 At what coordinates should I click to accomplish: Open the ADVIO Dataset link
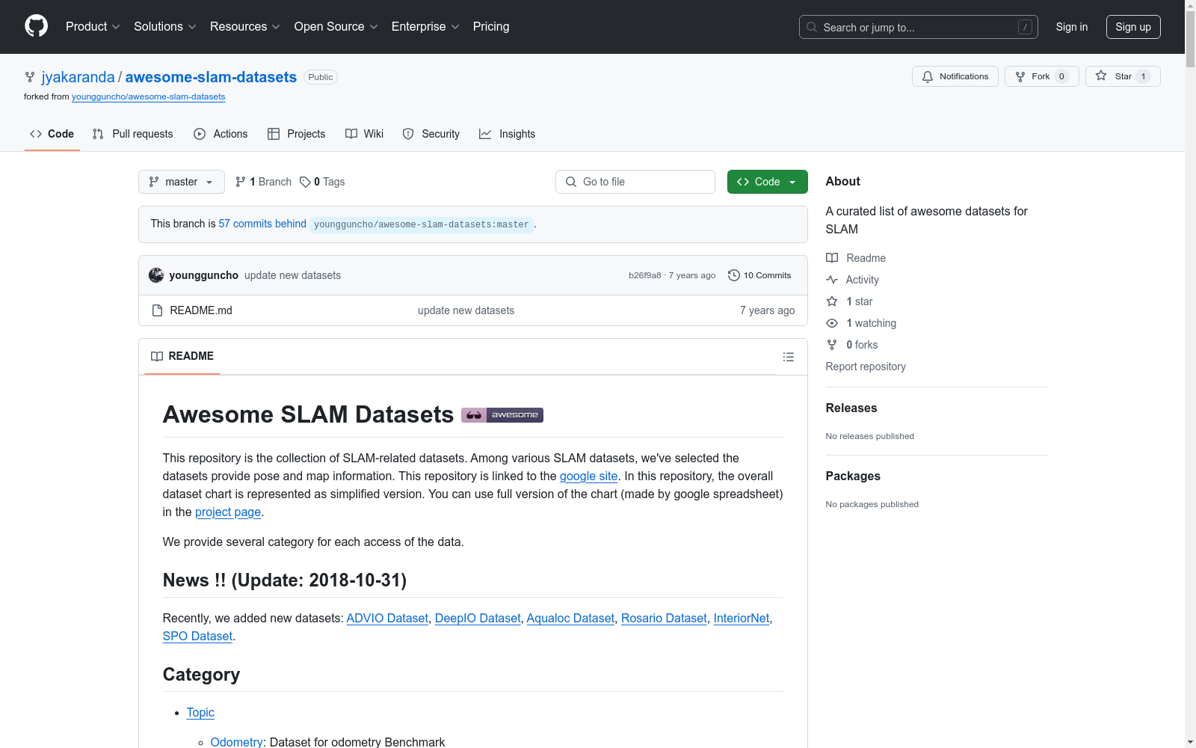pyautogui.click(x=387, y=618)
